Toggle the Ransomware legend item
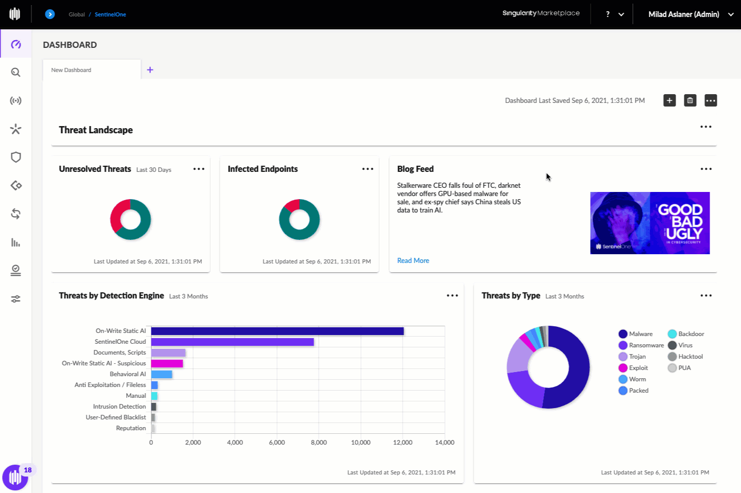Image resolution: width=741 pixels, height=493 pixels. (x=641, y=345)
